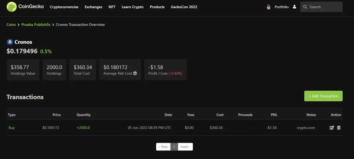354x159 pixels.
Task: Click the $0.180172 Average Net Cost value
Action: click(x=116, y=67)
